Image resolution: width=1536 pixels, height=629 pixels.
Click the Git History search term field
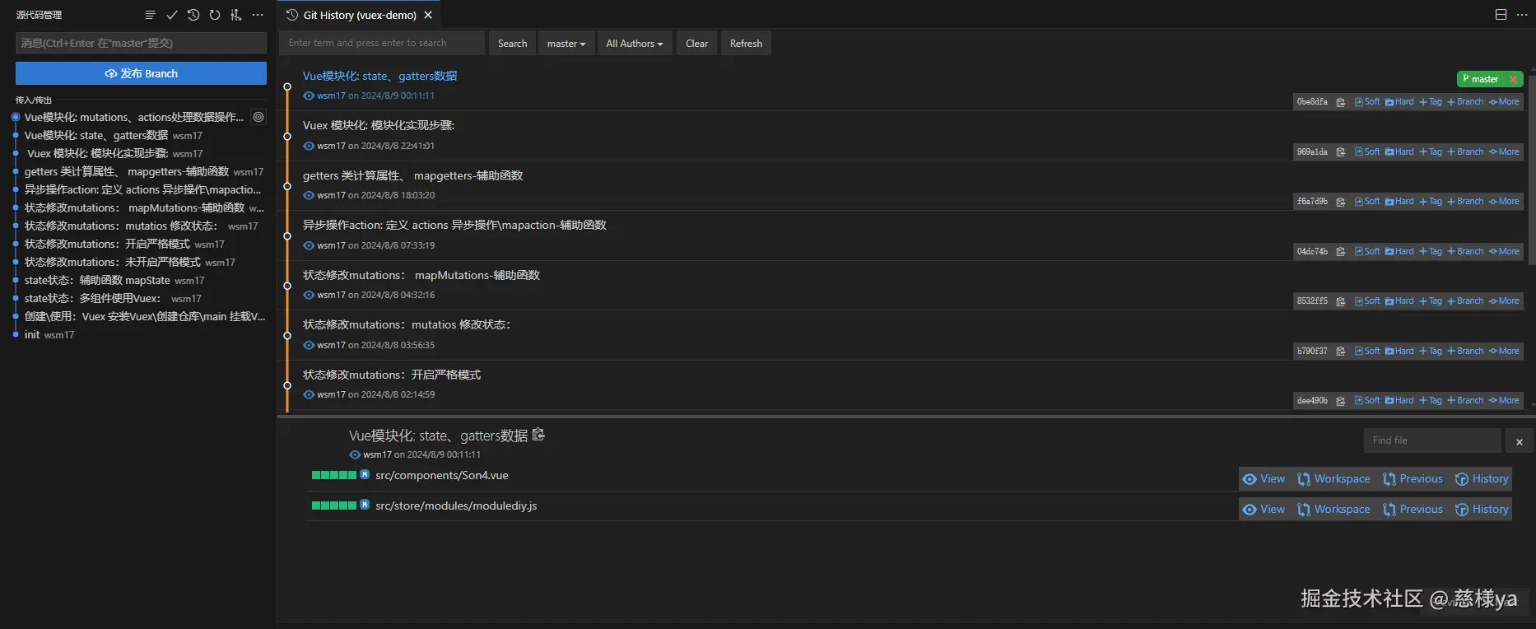382,44
